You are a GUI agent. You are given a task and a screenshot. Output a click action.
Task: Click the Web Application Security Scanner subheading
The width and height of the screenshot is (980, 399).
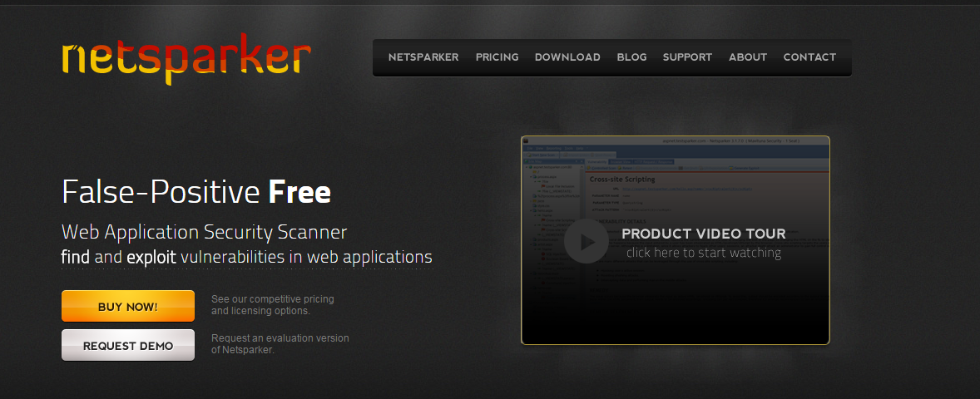tap(204, 231)
